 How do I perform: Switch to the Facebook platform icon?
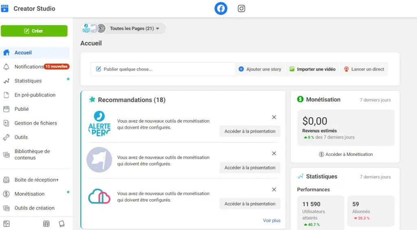click(x=221, y=9)
